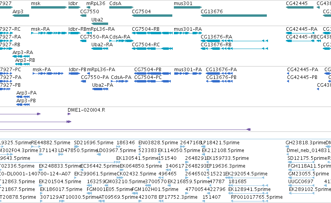Select EST EK186017.5prime
This screenshot has width=331, height=203.
[x=41, y=193]
